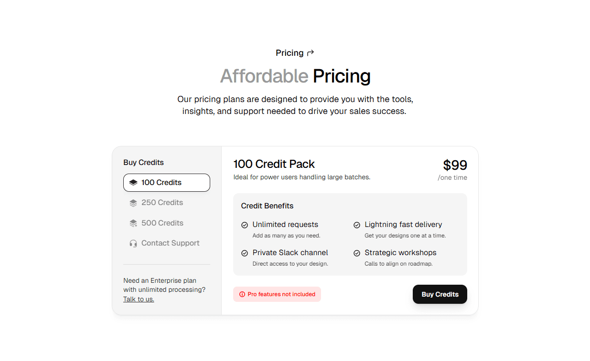The height and width of the screenshot is (361, 590).
Task: Switch to the Buy Credits sidebar panel
Action: click(x=143, y=162)
